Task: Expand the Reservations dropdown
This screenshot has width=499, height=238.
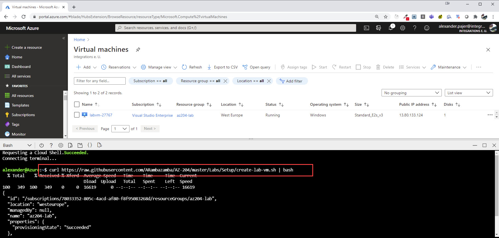Action: pos(134,67)
